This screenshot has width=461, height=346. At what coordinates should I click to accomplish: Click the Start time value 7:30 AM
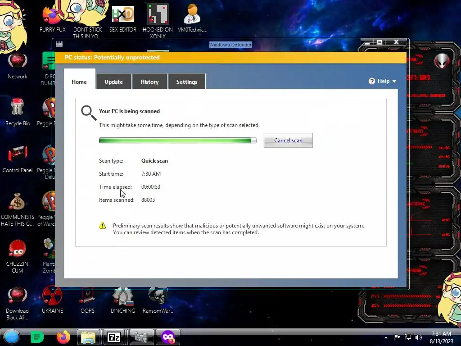pyautogui.click(x=151, y=173)
